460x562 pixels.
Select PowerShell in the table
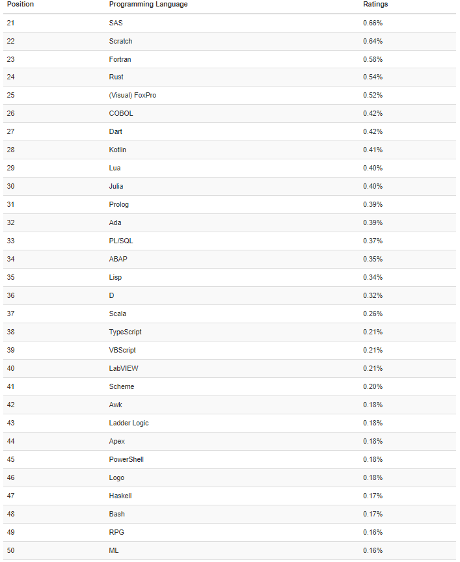pos(126,460)
